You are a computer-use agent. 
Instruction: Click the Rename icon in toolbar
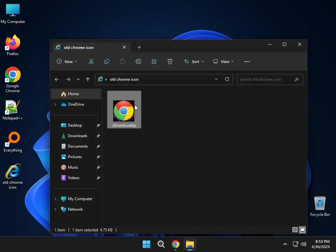[x=138, y=61]
